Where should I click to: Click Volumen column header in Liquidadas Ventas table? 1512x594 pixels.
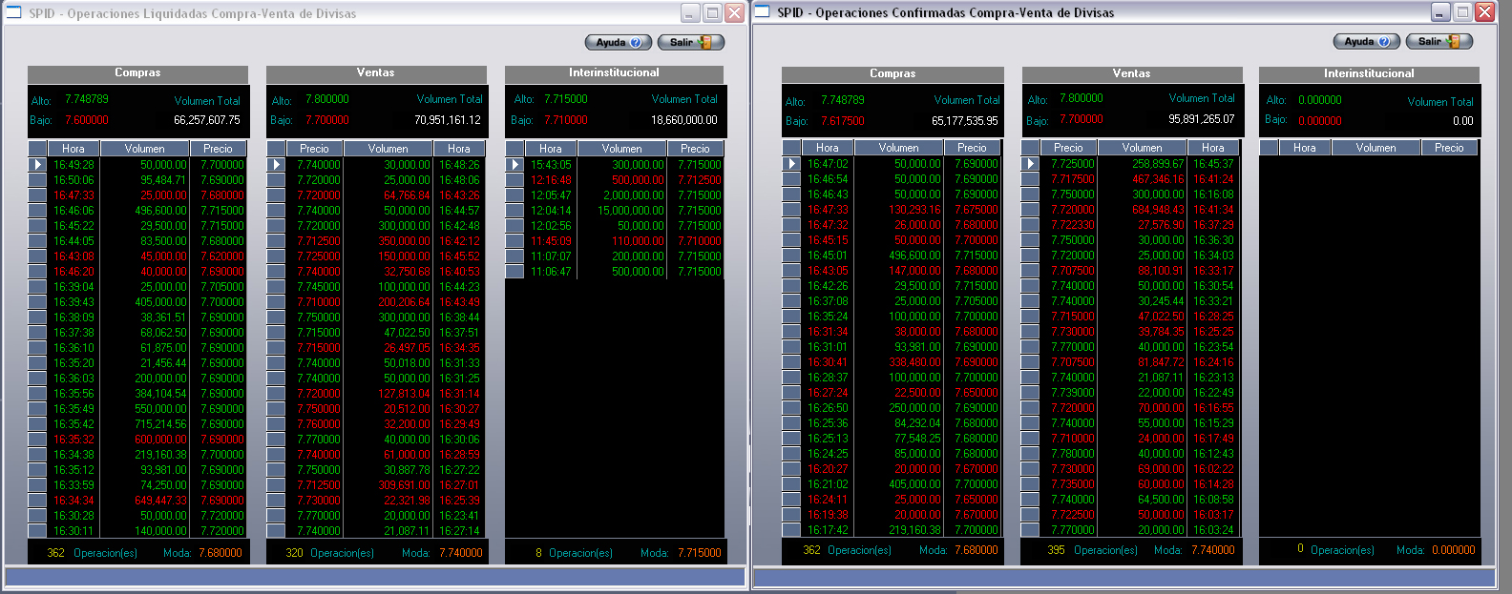point(388,149)
